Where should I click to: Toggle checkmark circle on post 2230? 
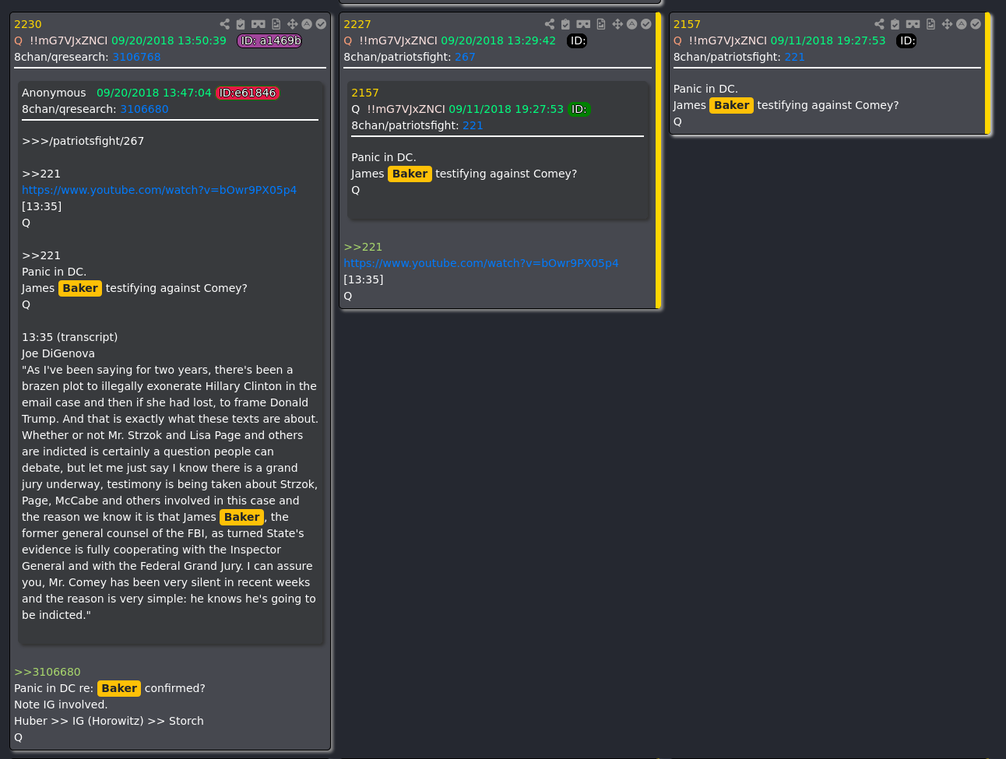tap(321, 24)
